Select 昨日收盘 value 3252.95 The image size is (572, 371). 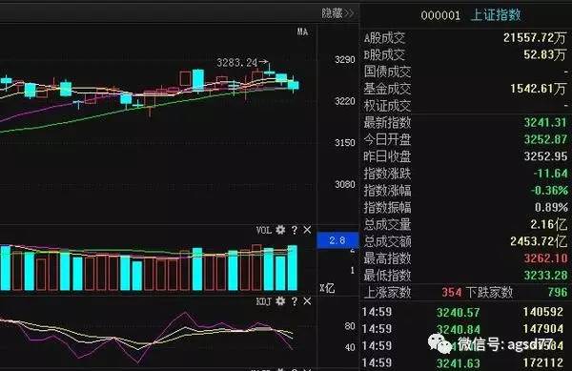(x=545, y=156)
